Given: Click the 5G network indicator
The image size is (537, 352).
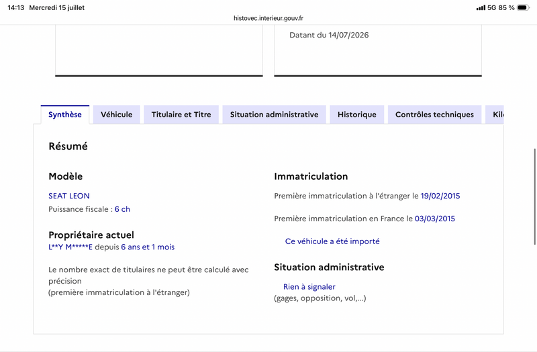Looking at the screenshot, I should tap(492, 7).
